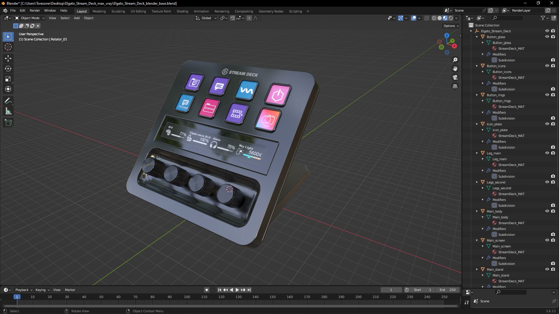Collapse Elgato_Stream_Deck collection
This screenshot has width=559, height=314.
471,31
